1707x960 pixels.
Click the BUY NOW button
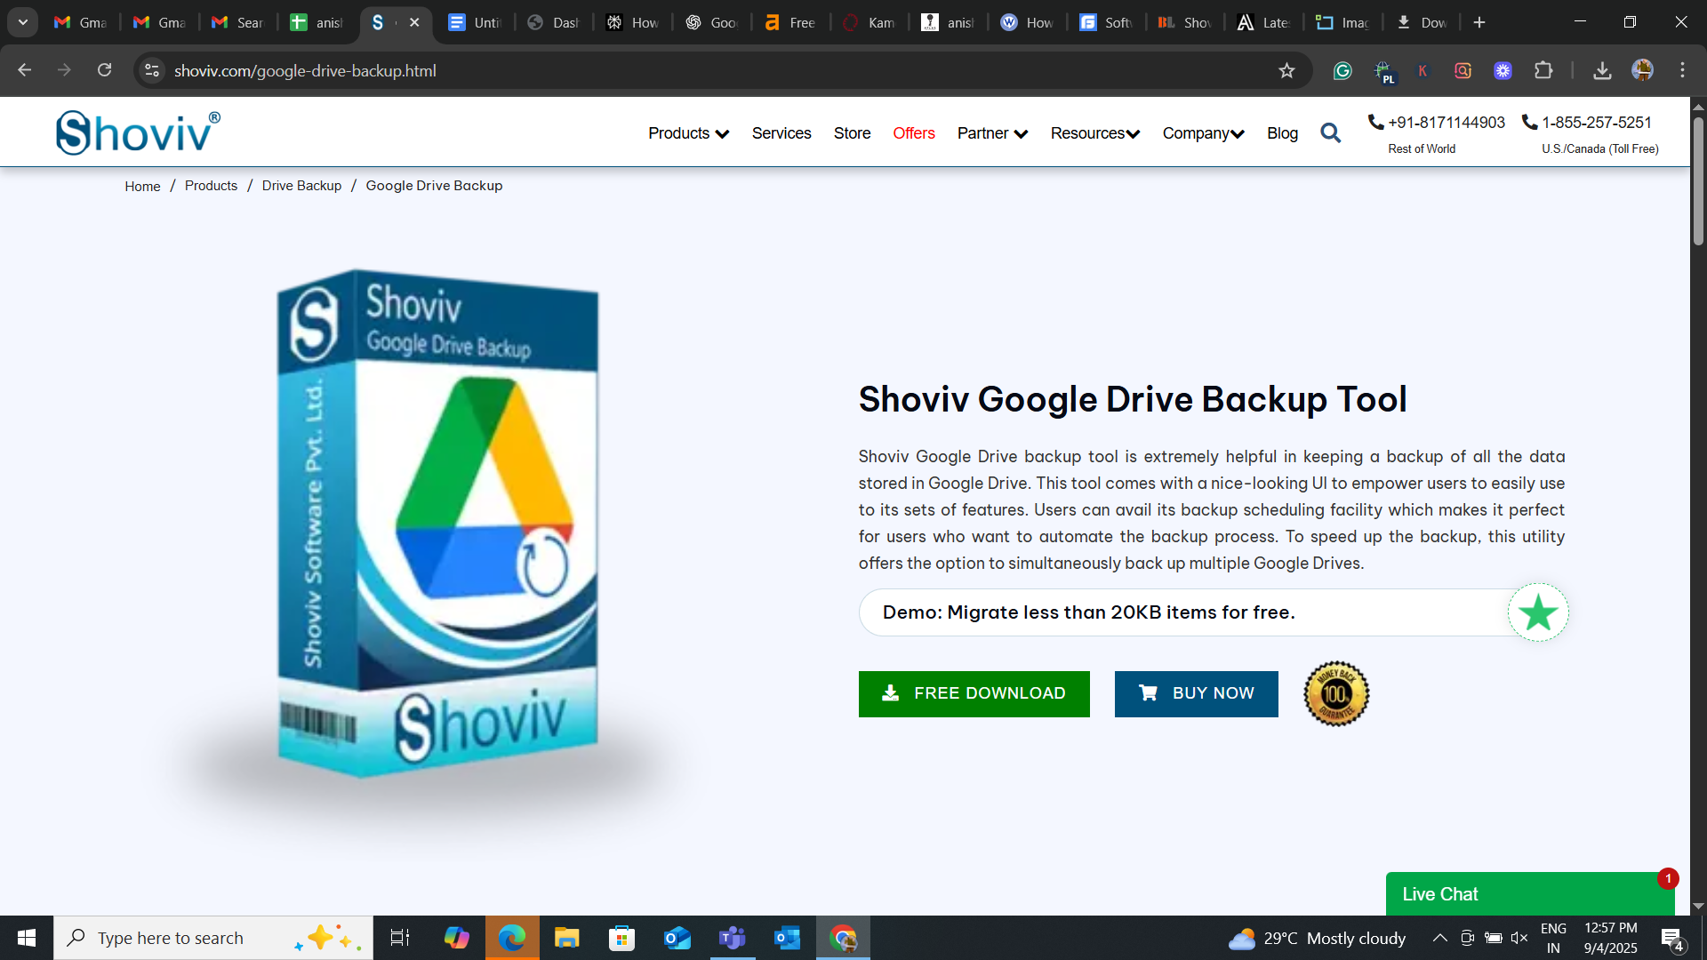[1197, 693]
